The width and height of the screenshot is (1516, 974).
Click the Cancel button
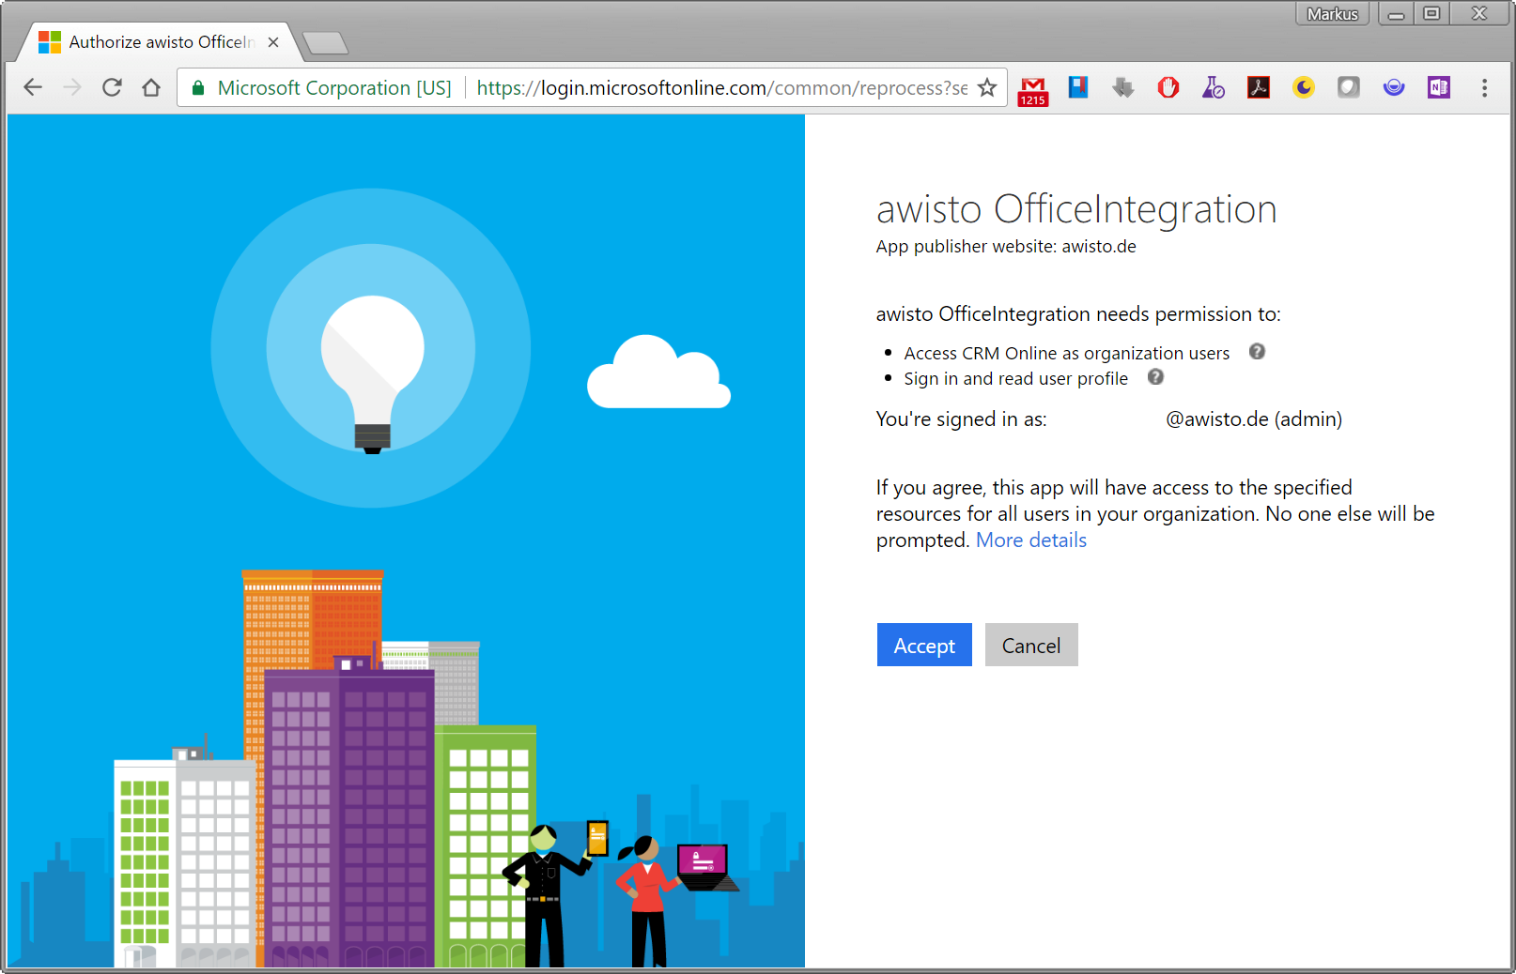pos(1031,645)
